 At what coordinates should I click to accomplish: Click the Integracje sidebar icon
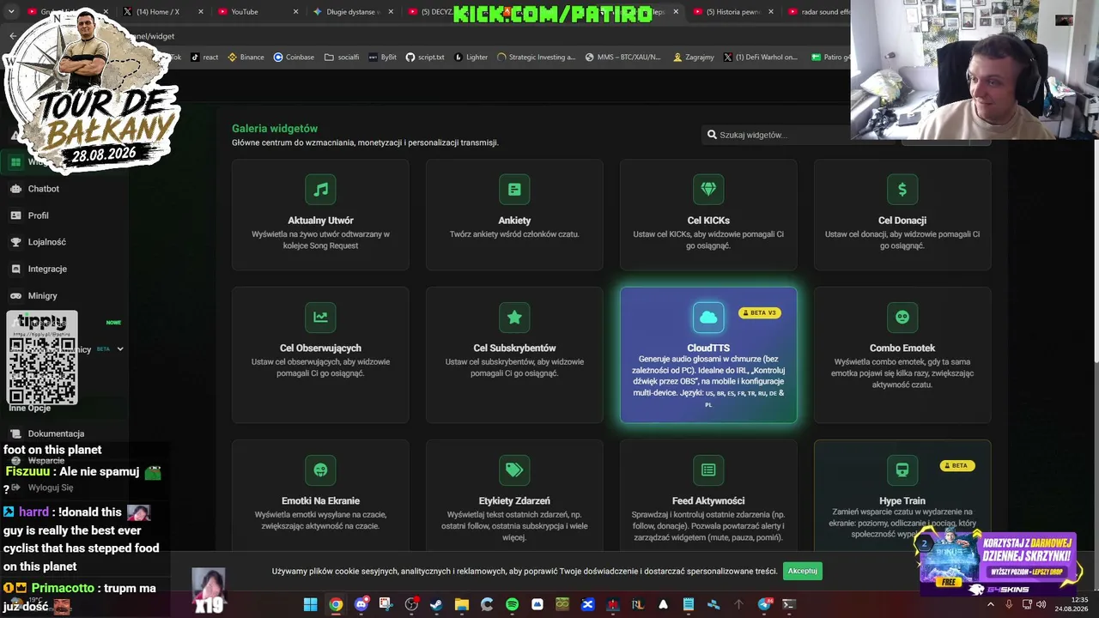click(15, 269)
